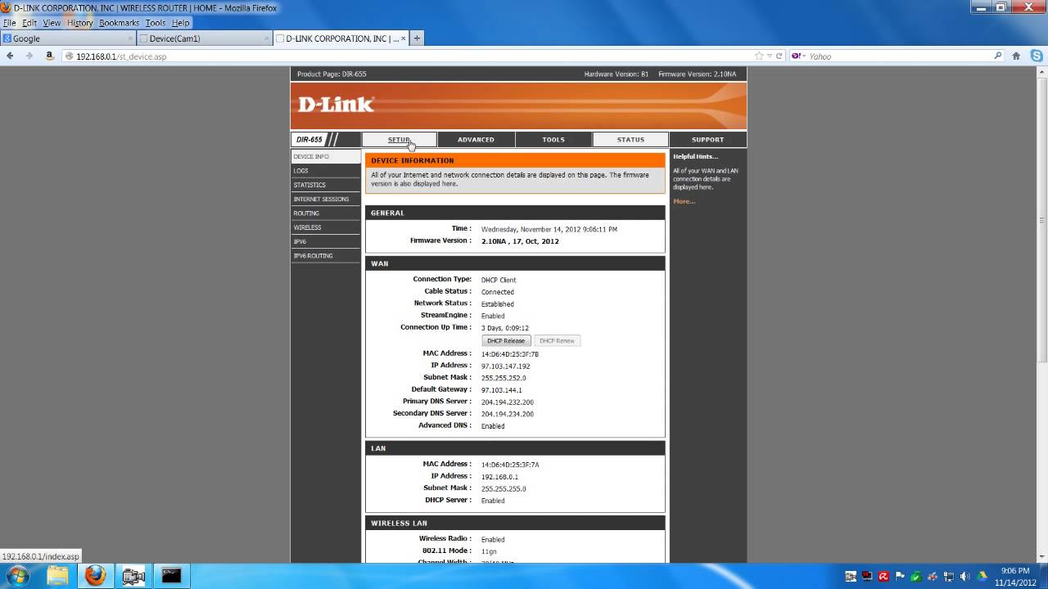
Task: Click the Skype toolbar icon
Action: tap(1037, 56)
